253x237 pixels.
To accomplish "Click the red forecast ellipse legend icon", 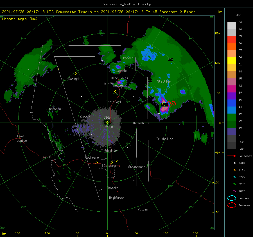I will click(232, 205).
